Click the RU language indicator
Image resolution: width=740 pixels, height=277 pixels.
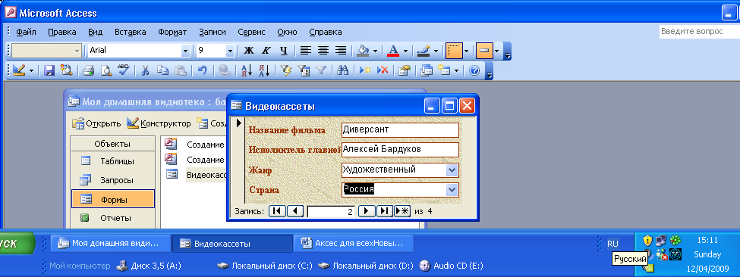pos(612,244)
